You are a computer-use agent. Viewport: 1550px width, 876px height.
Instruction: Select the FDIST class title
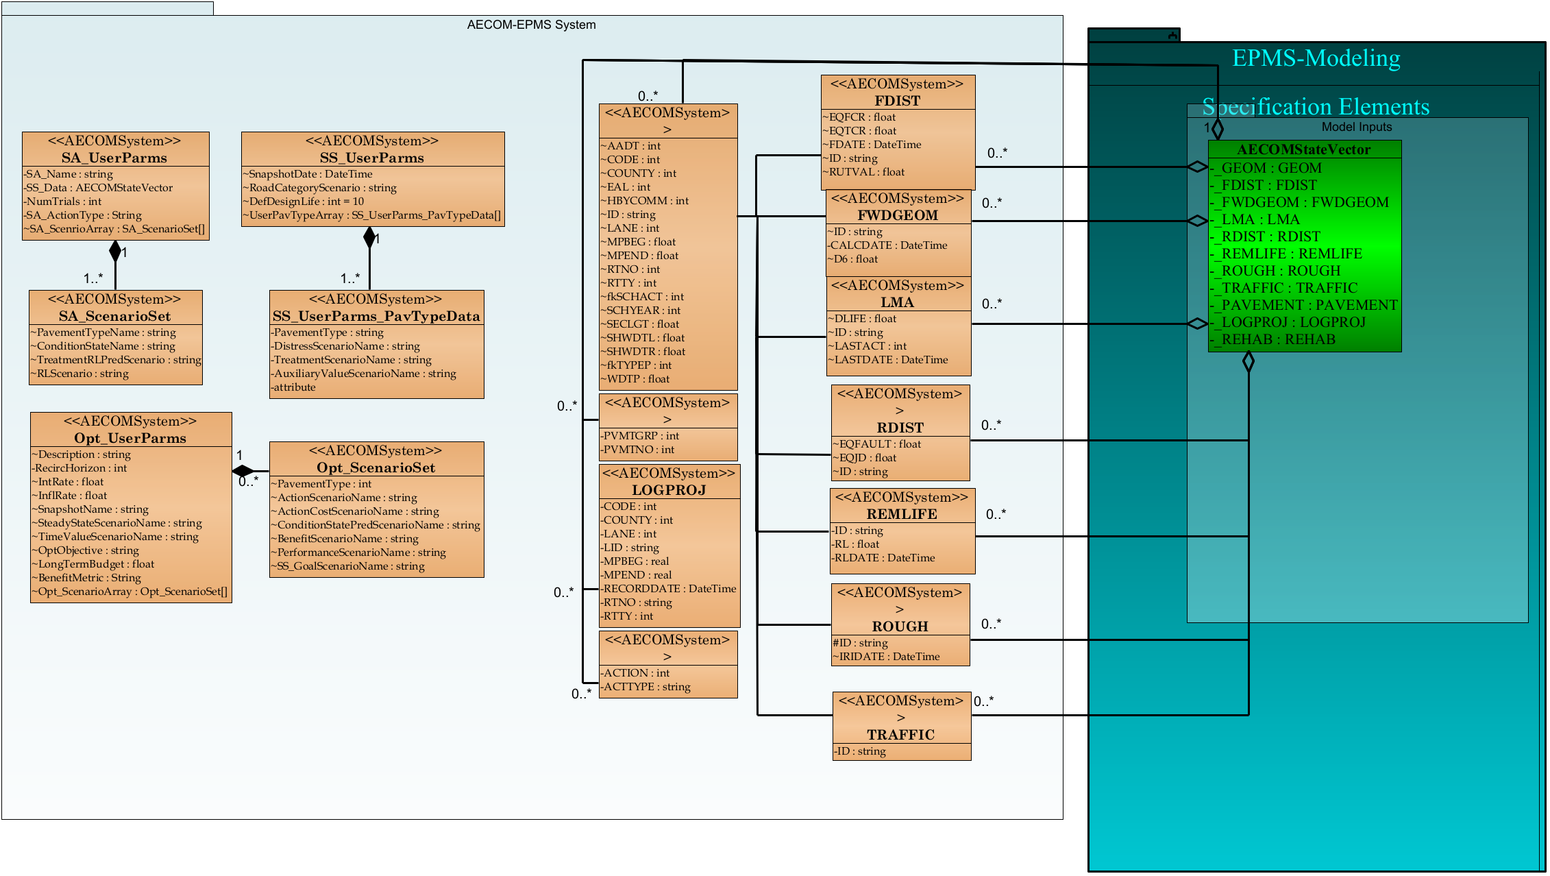coord(897,101)
